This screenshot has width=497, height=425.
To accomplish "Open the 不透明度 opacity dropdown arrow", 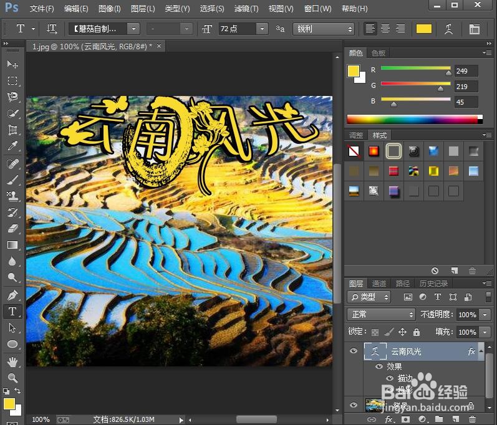I will 485,315.
